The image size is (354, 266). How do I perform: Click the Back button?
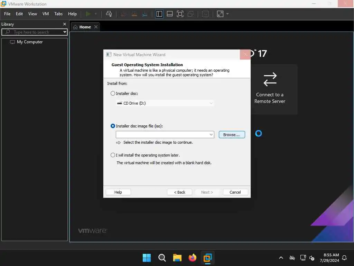point(179,192)
